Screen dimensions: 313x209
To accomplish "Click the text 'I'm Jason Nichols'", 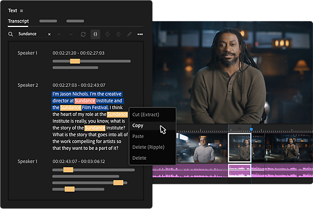I will coord(71,94).
